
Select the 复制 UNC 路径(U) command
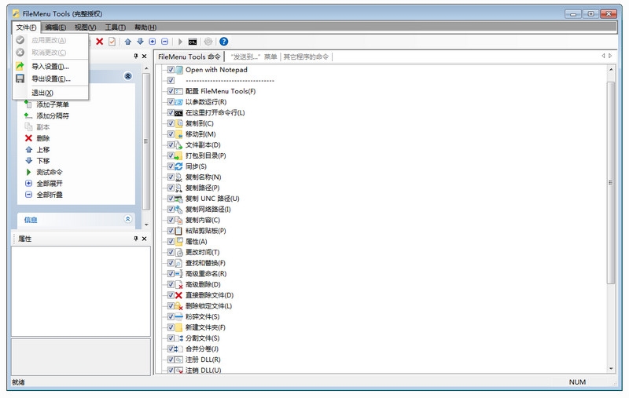212,199
